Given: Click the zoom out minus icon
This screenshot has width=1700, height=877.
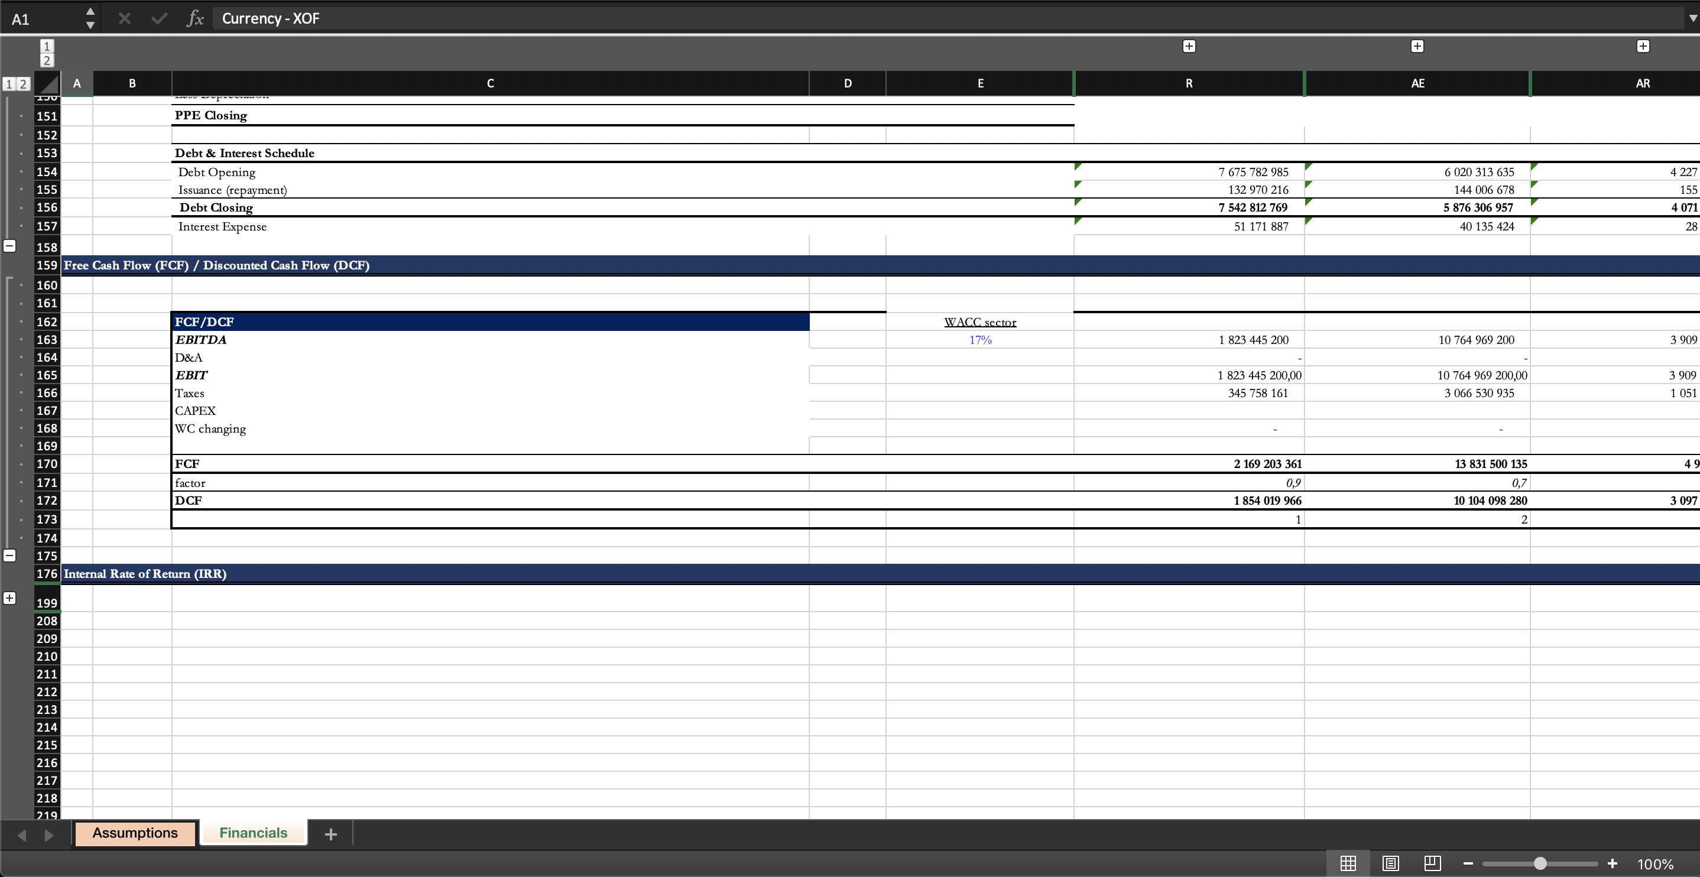Looking at the screenshot, I should coord(1468,863).
